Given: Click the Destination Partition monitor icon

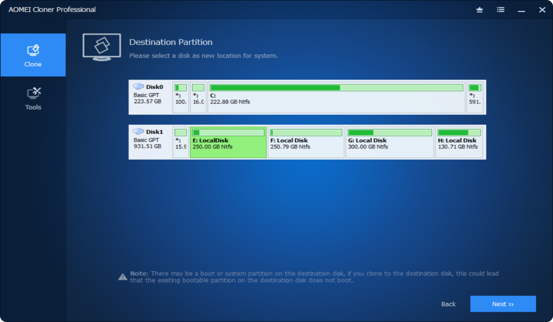Looking at the screenshot, I should click(x=102, y=47).
